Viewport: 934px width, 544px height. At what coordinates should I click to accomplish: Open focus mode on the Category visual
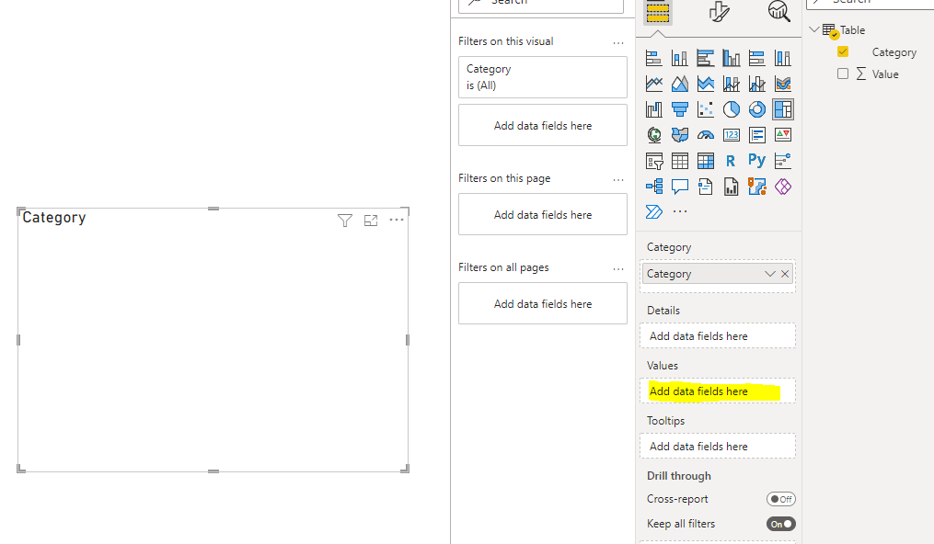pos(371,221)
